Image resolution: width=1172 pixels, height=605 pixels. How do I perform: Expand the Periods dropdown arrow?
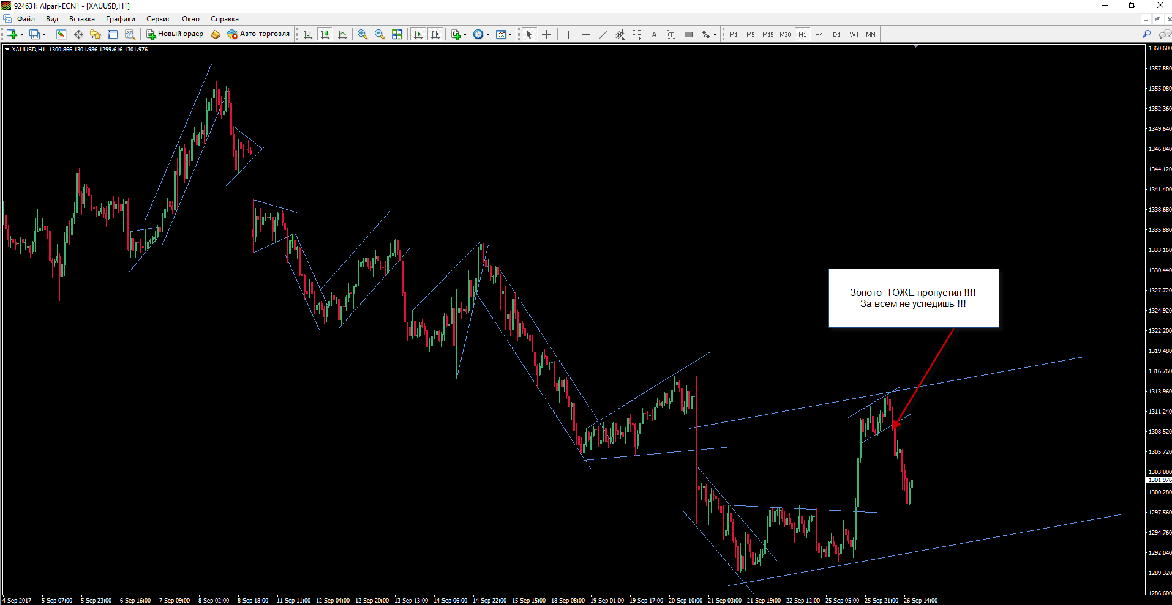pos(488,35)
